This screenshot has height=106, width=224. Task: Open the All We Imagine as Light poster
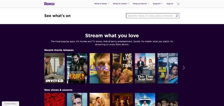click(x=167, y=68)
